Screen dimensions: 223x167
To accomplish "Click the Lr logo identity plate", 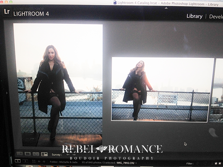I will tap(6, 11).
